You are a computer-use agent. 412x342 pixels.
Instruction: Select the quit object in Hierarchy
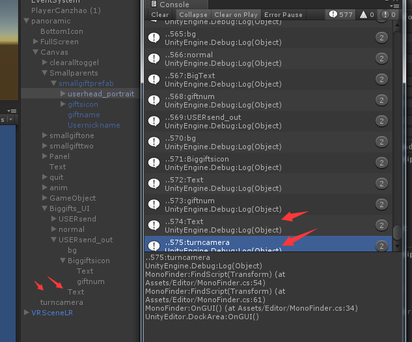pos(57,177)
